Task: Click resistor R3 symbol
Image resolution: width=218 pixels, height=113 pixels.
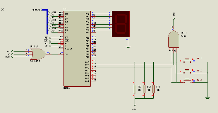Action: [x=135, y=89]
